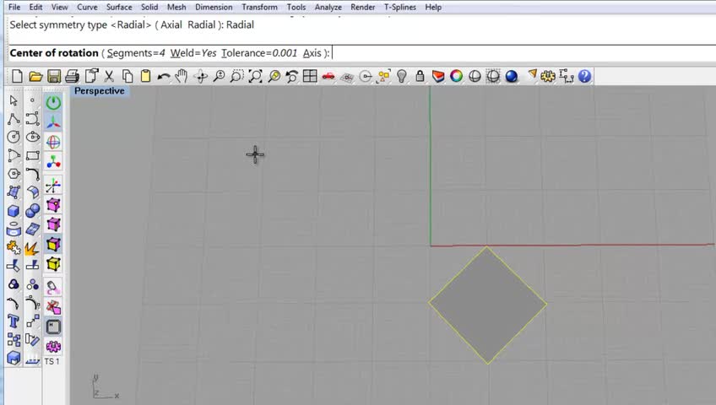The height and width of the screenshot is (405, 716).
Task: Open the Edit menu
Action: pos(35,7)
